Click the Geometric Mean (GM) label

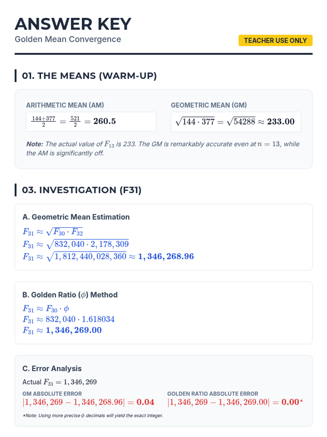pos(209,105)
